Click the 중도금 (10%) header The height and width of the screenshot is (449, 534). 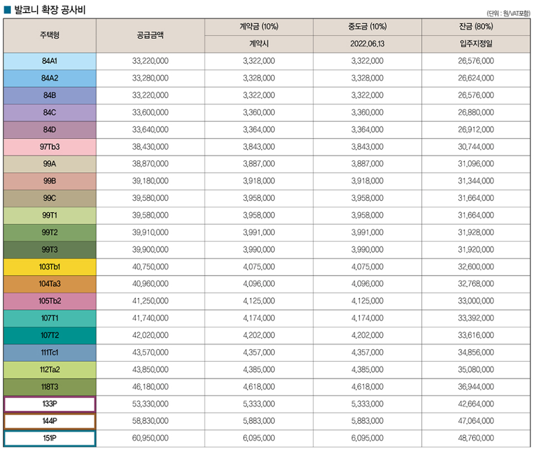[367, 27]
